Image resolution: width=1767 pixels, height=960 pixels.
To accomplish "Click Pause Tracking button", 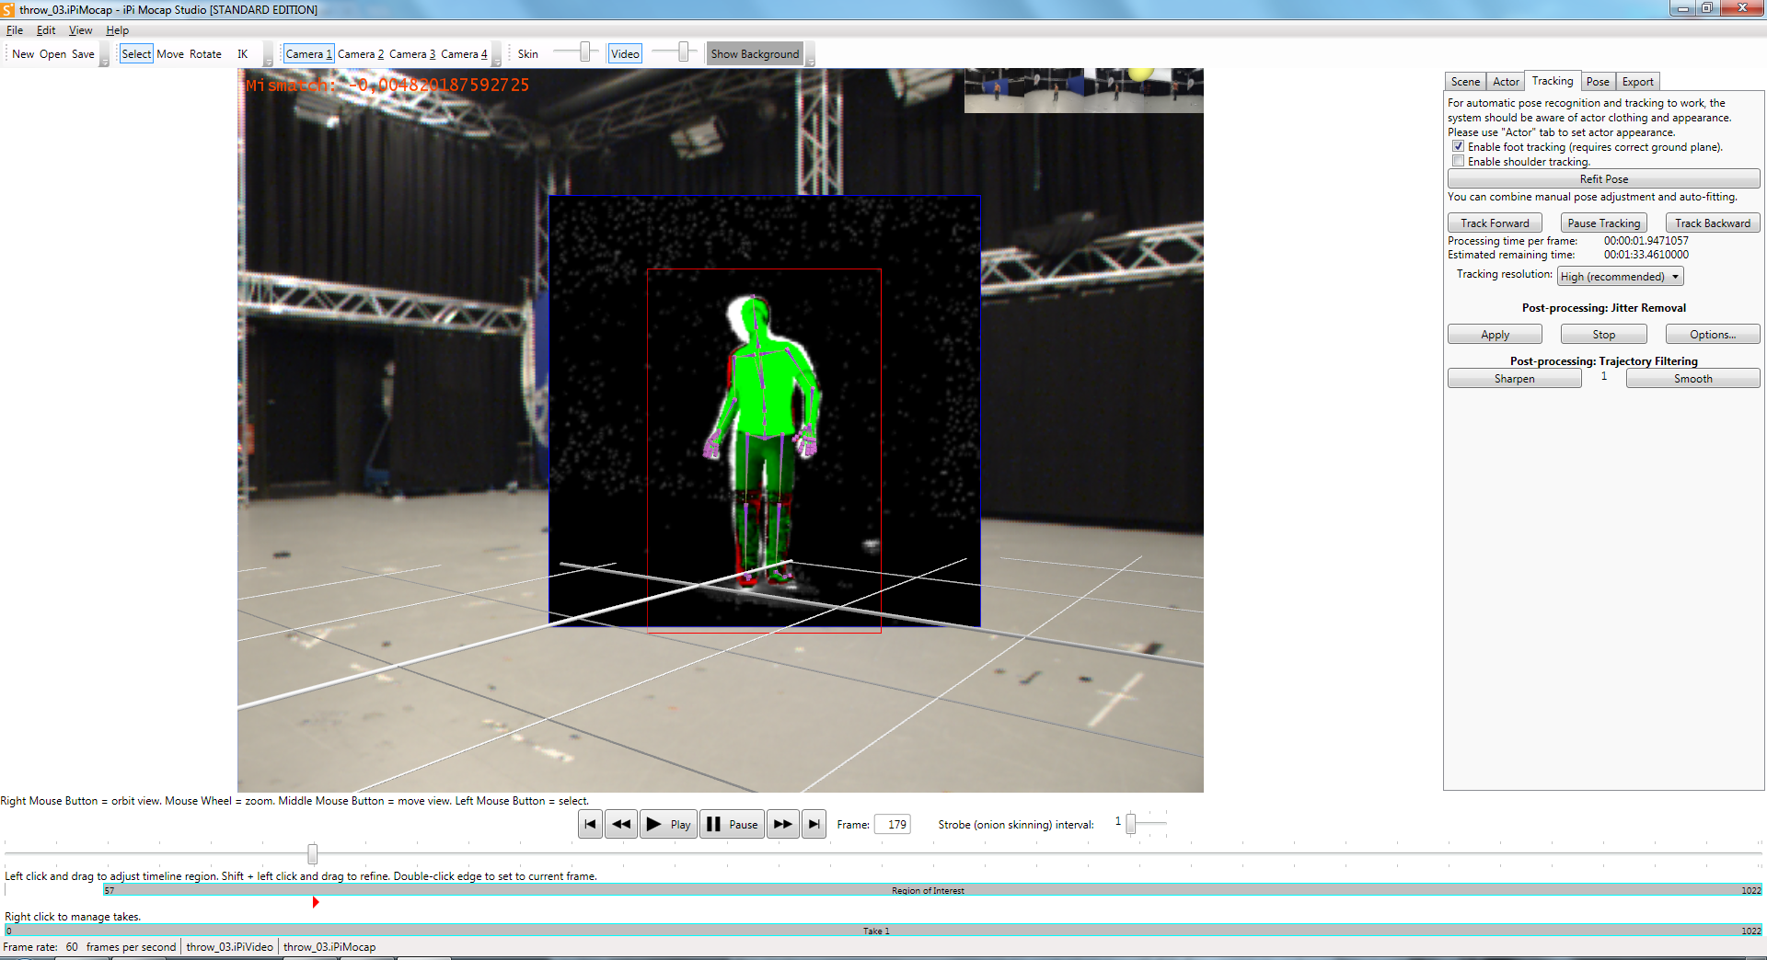I will [x=1603, y=223].
